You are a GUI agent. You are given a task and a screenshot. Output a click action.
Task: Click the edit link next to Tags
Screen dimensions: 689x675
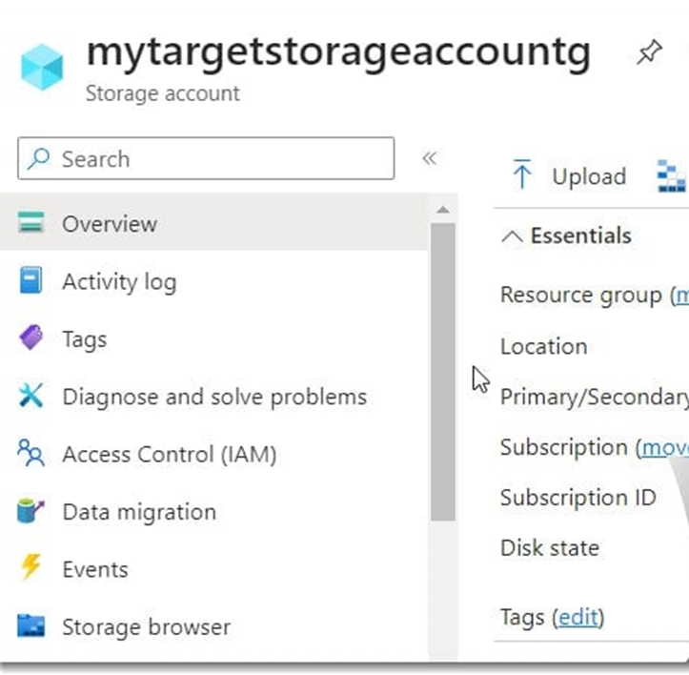(578, 617)
